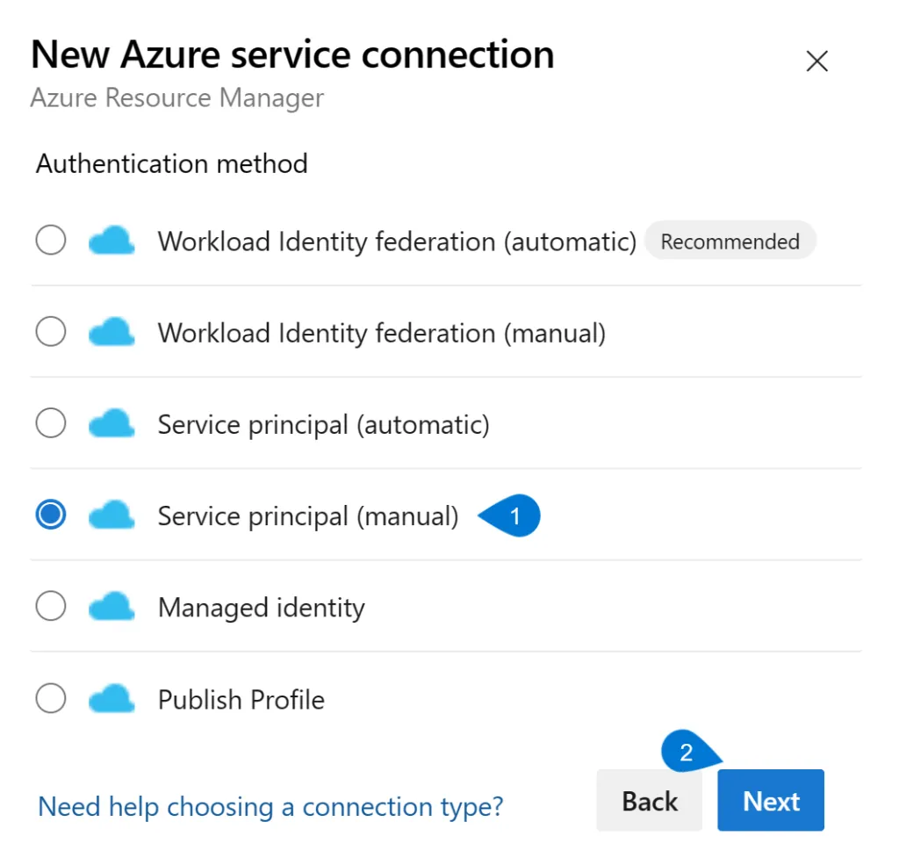The width and height of the screenshot is (899, 865).
Task: Click the Azure icon beside Managed identity
Action: pos(111,607)
